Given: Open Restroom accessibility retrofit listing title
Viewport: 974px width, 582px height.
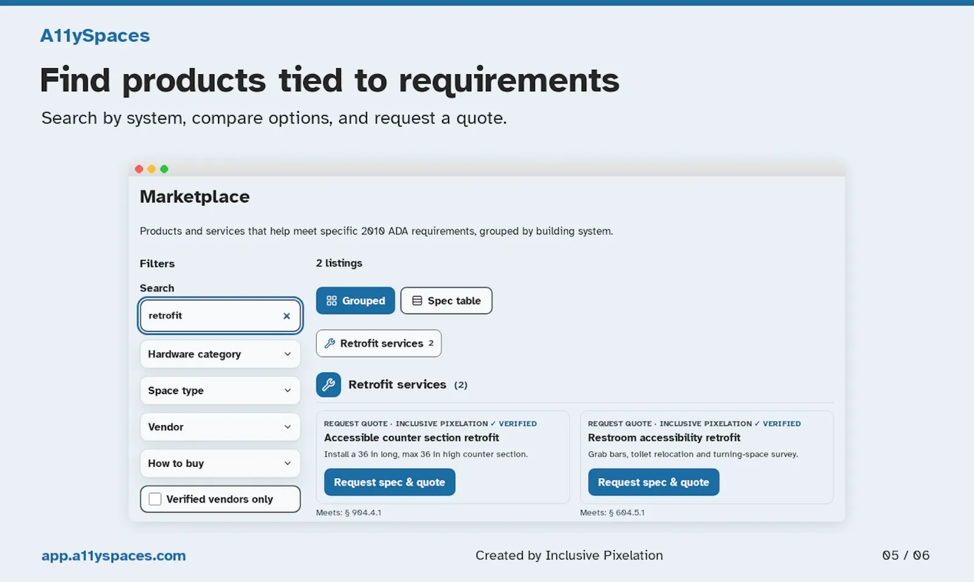Looking at the screenshot, I should [x=664, y=437].
